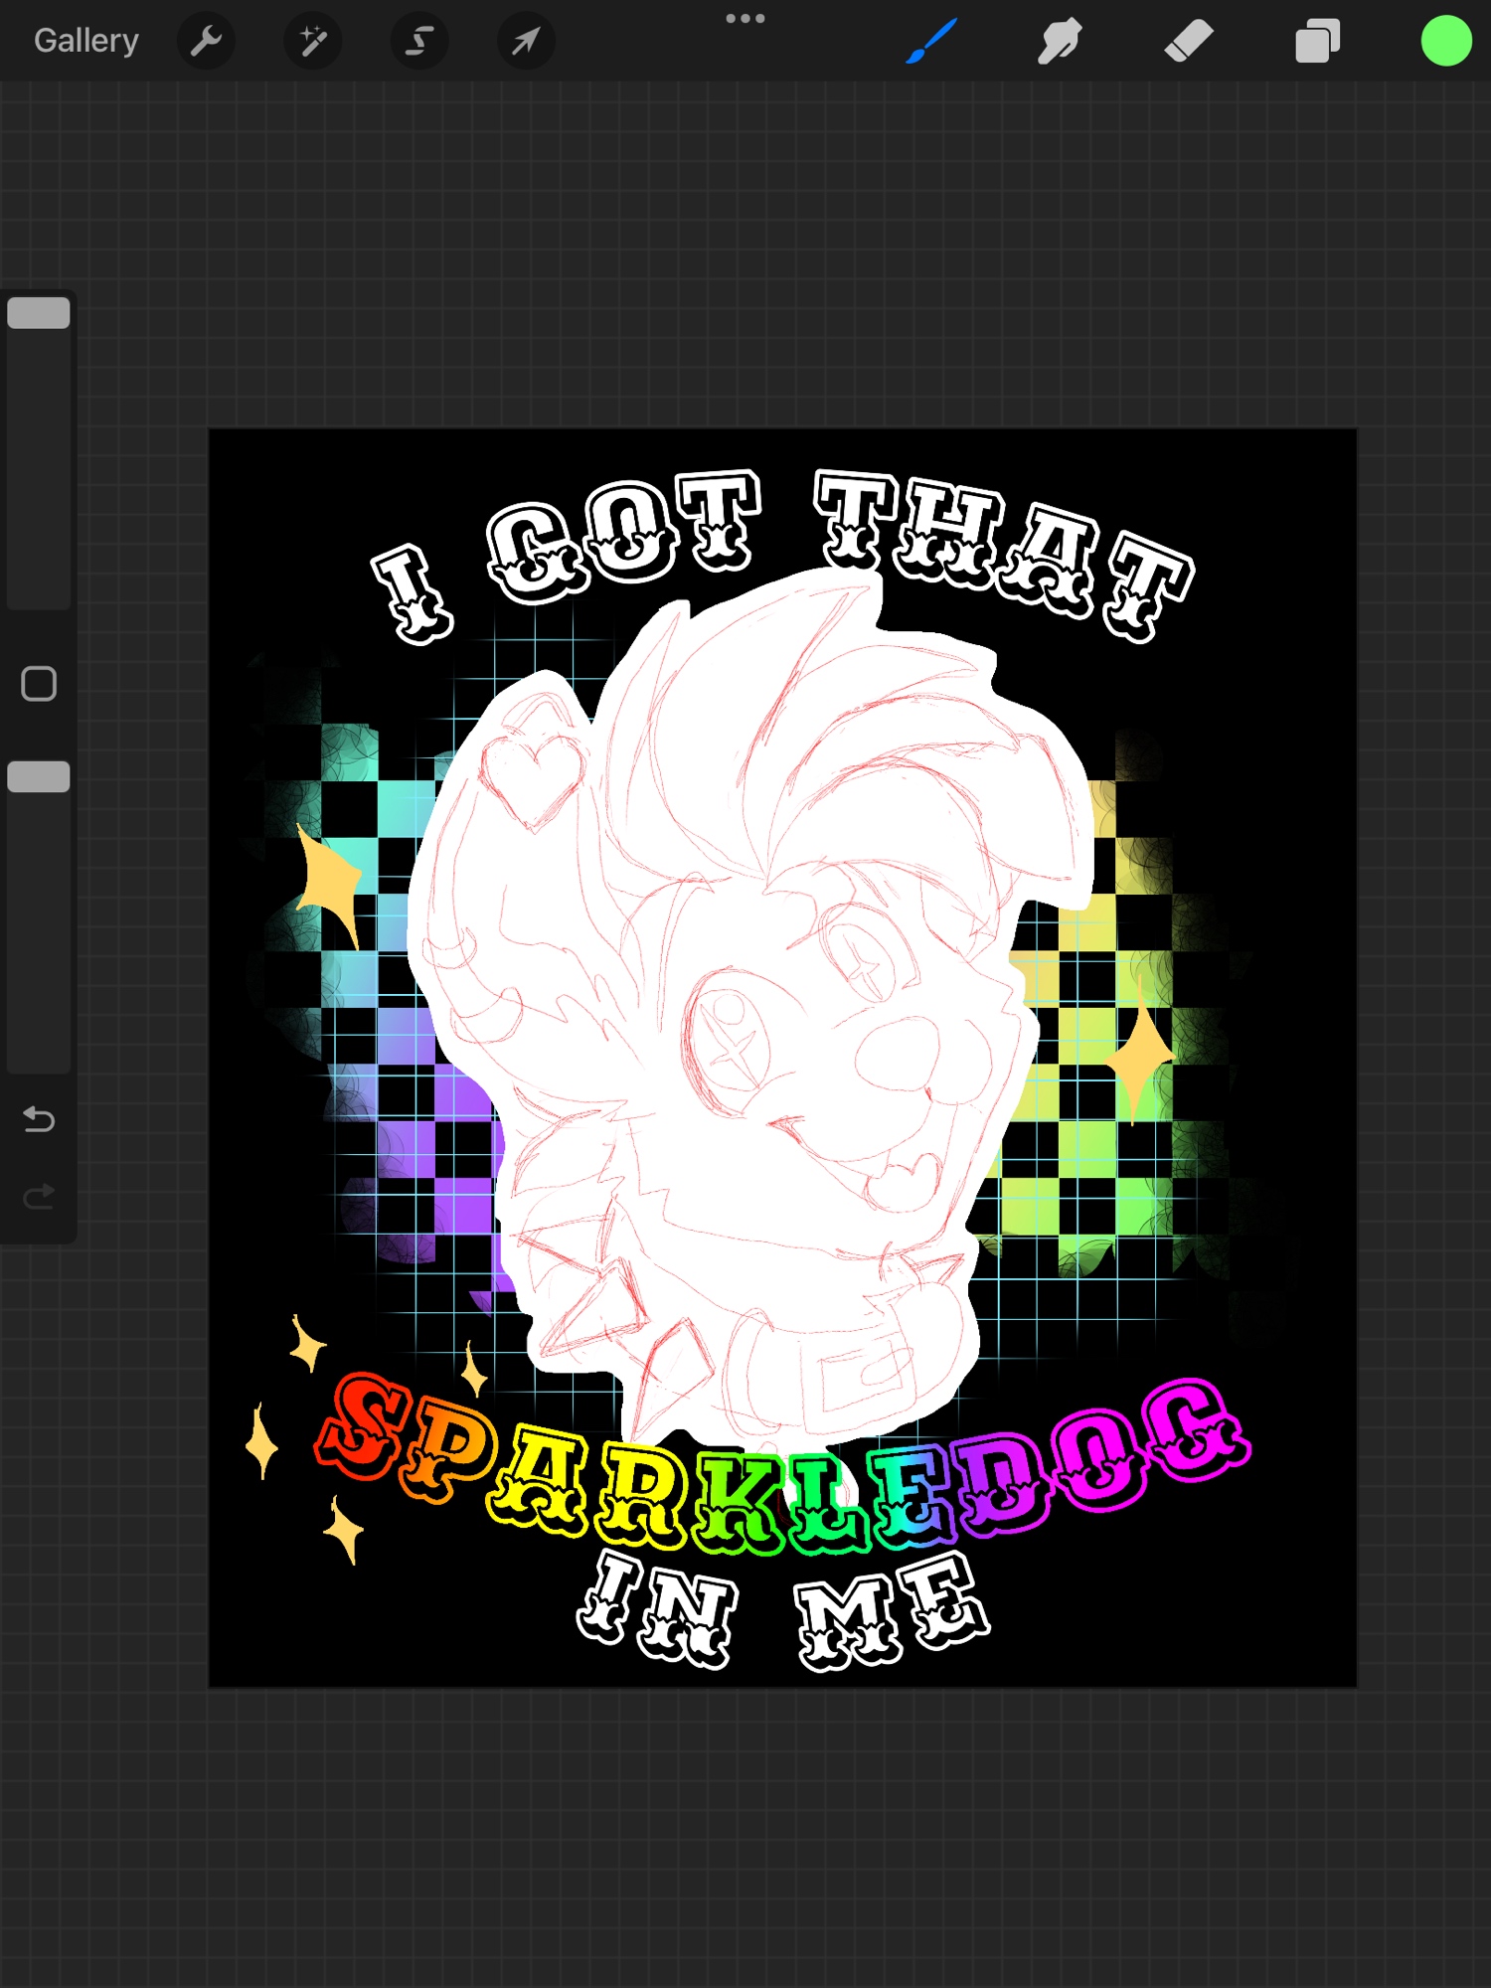Tap the large yellow sparkle left of dog
Image resolution: width=1491 pixels, height=1988 pixels.
tap(330, 882)
